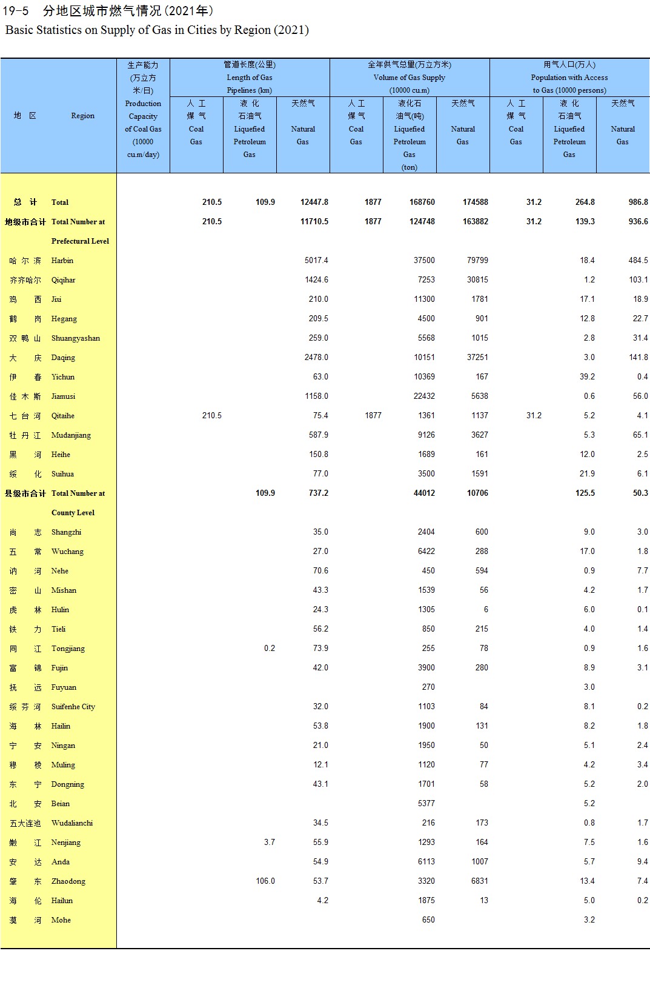The width and height of the screenshot is (650, 988).
Task: Click the title '分地区城市燃气情况(2021年)'
Action: coord(128,11)
